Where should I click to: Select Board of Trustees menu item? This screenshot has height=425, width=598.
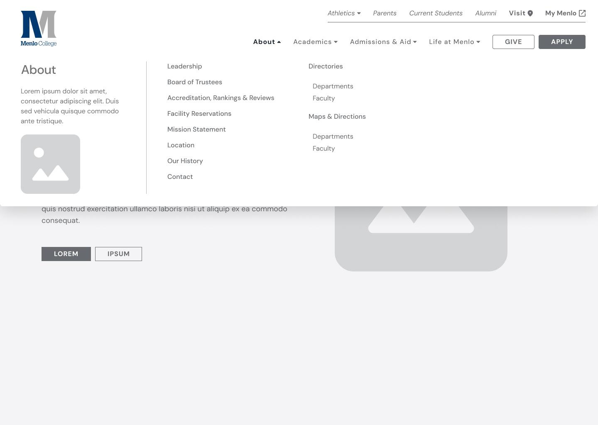click(x=194, y=82)
